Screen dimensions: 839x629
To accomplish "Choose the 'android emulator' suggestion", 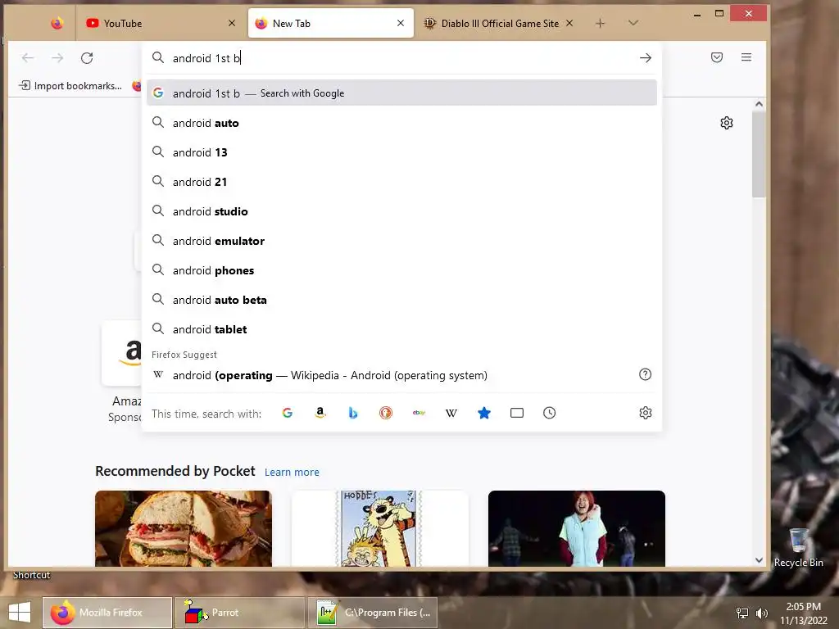I will coord(401,241).
